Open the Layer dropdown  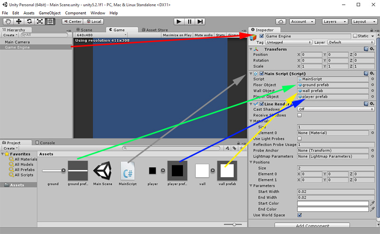pyautogui.click(x=351, y=42)
